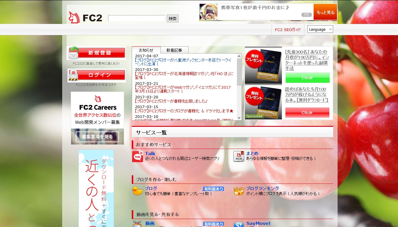Switch to the お知らせ tab
398x227 pixels.
(146, 50)
